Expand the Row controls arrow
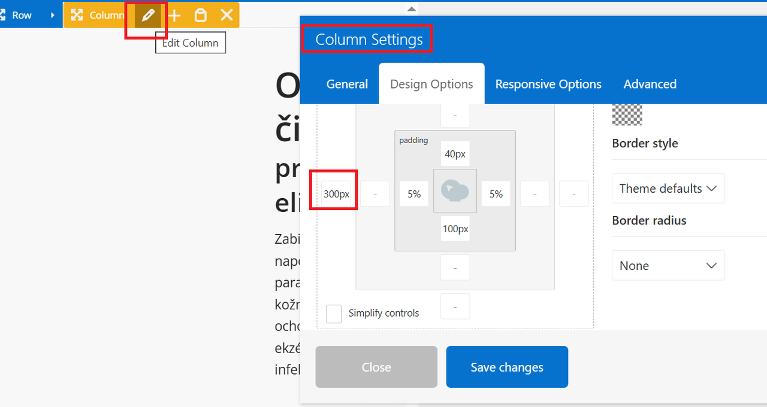 53,16
